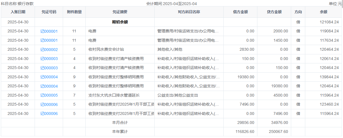Open voucher 记000001 with 2000.00 credit
The height and width of the screenshot is (138, 343).
click(49, 31)
